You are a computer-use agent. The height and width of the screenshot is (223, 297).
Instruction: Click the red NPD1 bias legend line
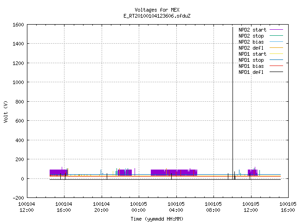(276, 66)
